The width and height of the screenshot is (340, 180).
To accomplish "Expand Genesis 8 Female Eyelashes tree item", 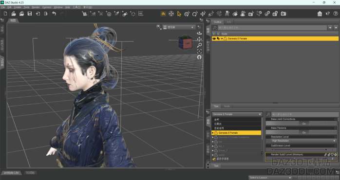I will (213, 137).
